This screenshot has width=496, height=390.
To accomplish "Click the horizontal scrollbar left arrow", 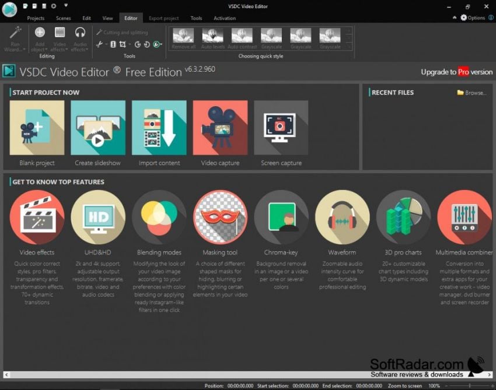I will click(6, 374).
